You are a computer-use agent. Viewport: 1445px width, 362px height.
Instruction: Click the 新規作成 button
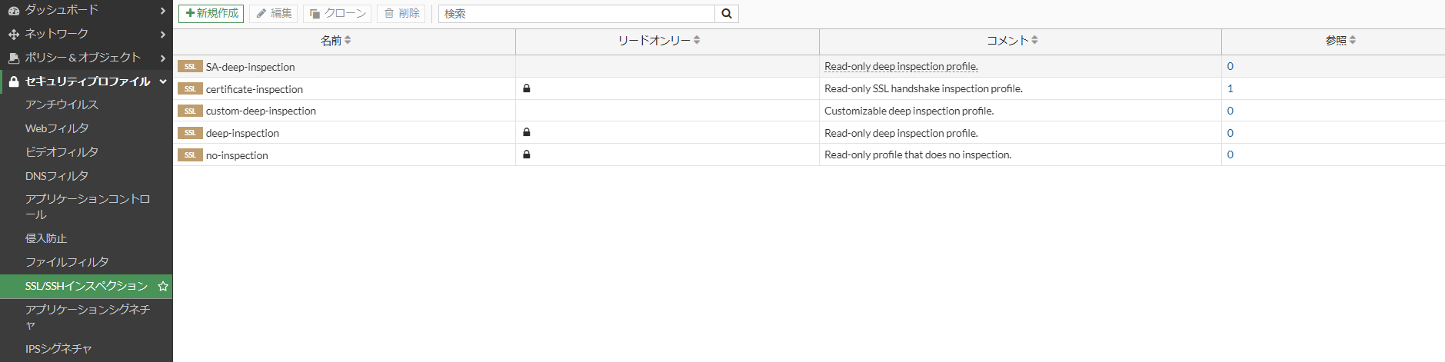pyautogui.click(x=211, y=14)
